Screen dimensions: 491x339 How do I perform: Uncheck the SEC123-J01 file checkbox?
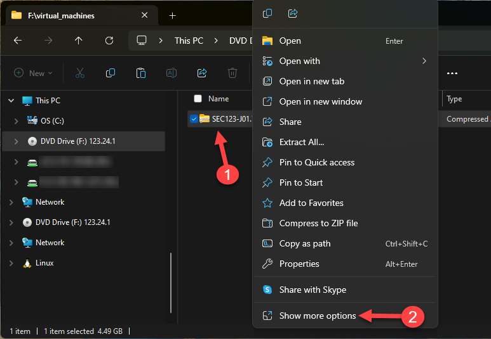click(194, 118)
